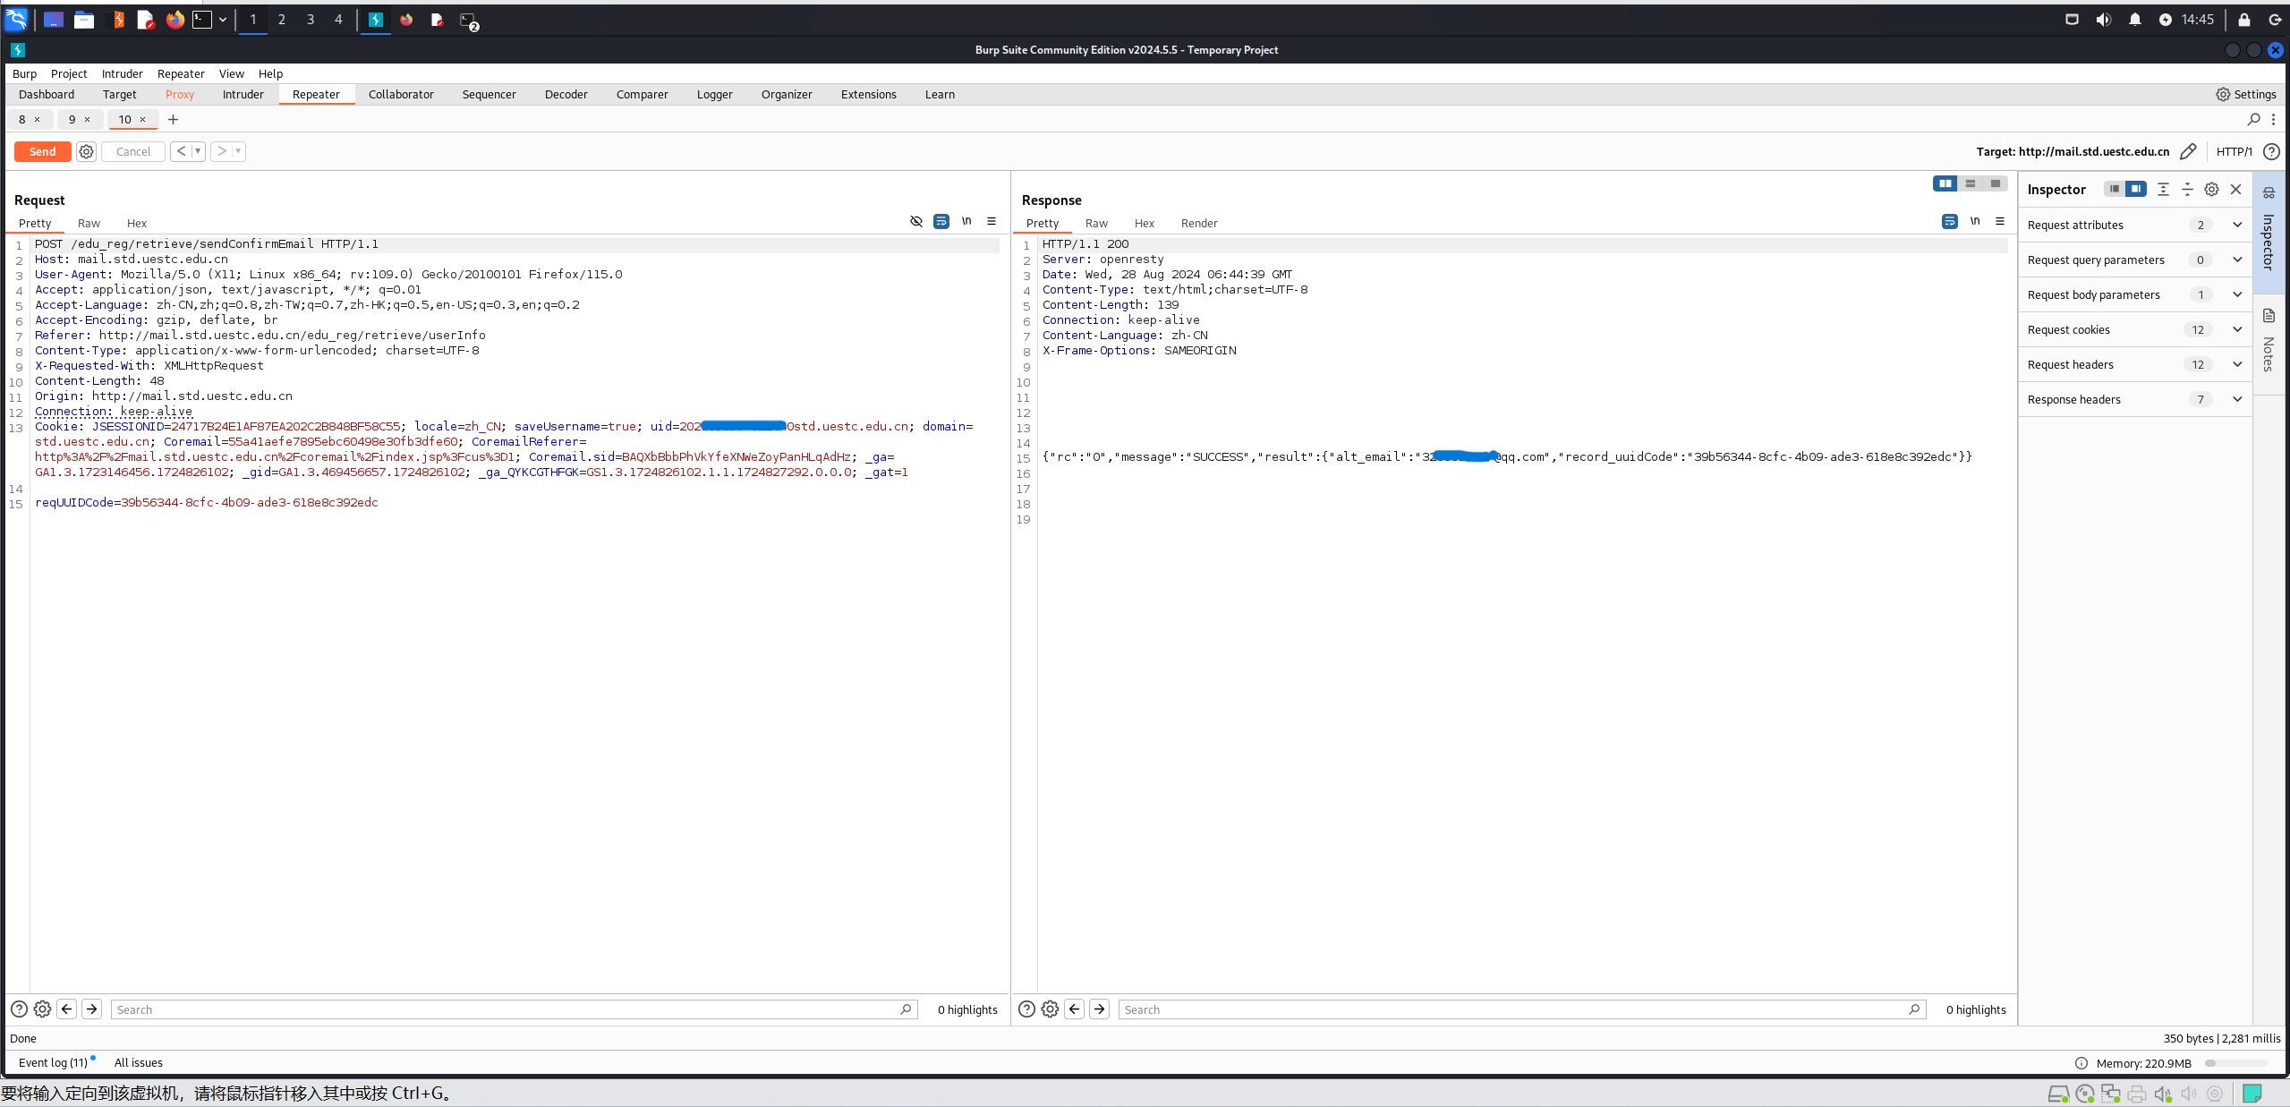The height and width of the screenshot is (1107, 2290).
Task: Open Response search help icon
Action: 1026,1009
